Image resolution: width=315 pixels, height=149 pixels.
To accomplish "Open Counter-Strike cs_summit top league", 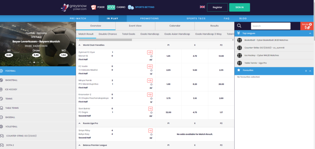I will point(274,48).
